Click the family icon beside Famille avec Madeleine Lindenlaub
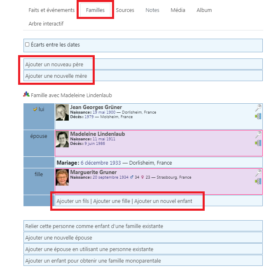The height and width of the screenshot is (270, 271). (26, 95)
